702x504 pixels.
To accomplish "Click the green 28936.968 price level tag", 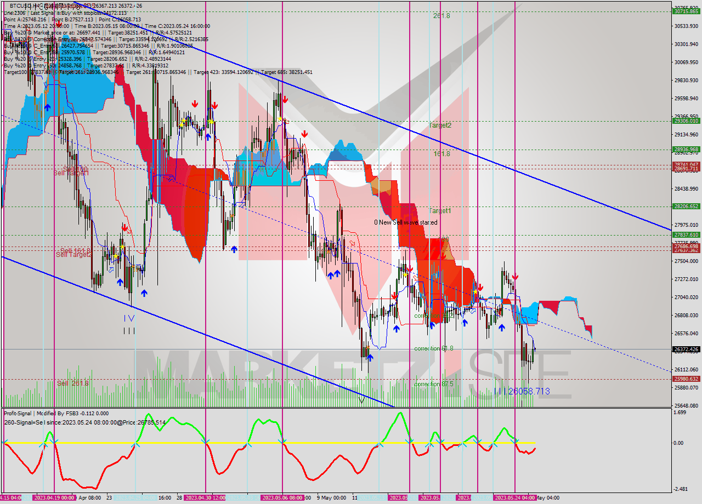I will pyautogui.click(x=686, y=149).
